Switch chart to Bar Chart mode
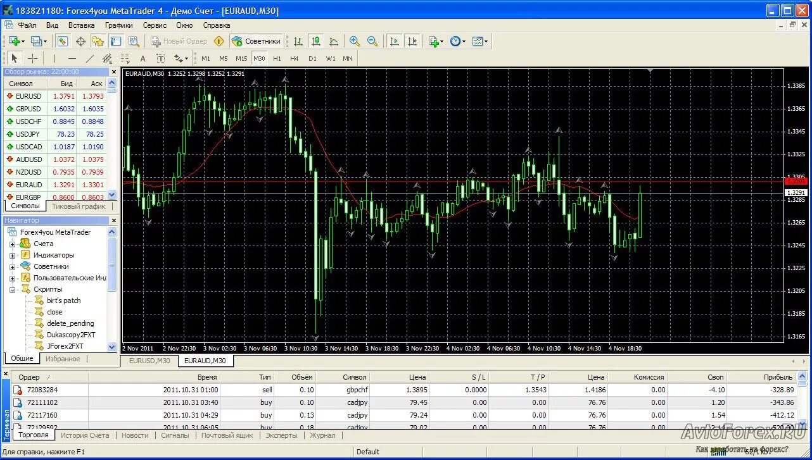This screenshot has width=812, height=460. (298, 41)
